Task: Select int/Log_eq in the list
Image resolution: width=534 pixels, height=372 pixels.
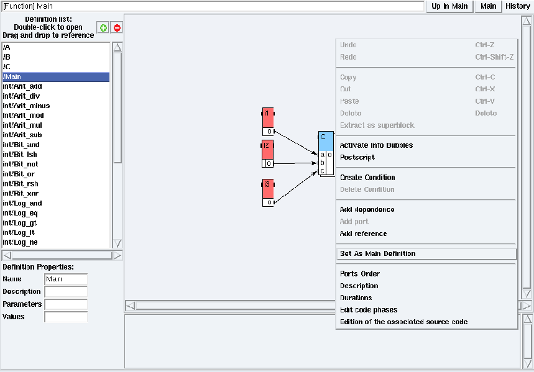Action: click(56, 213)
